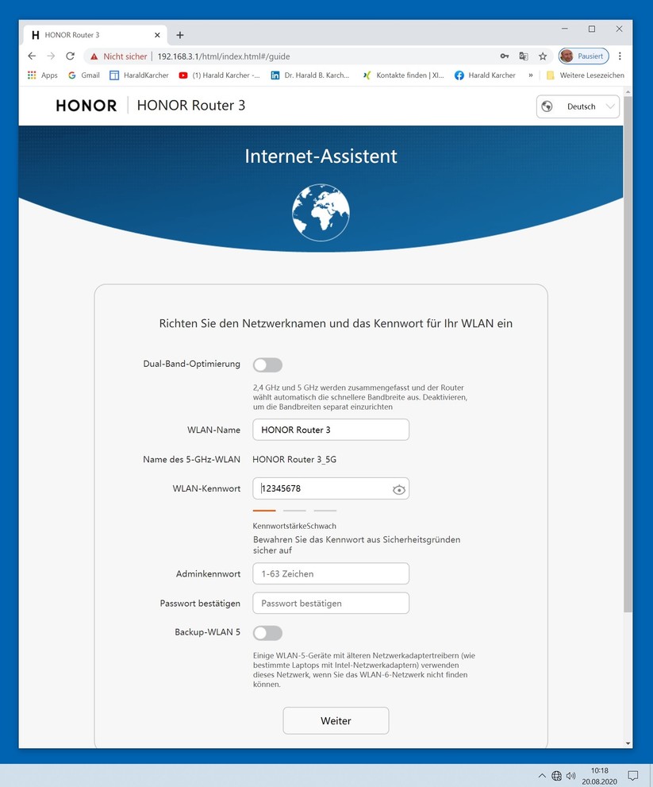Bookmark page with star icon
653x787 pixels.
point(543,56)
